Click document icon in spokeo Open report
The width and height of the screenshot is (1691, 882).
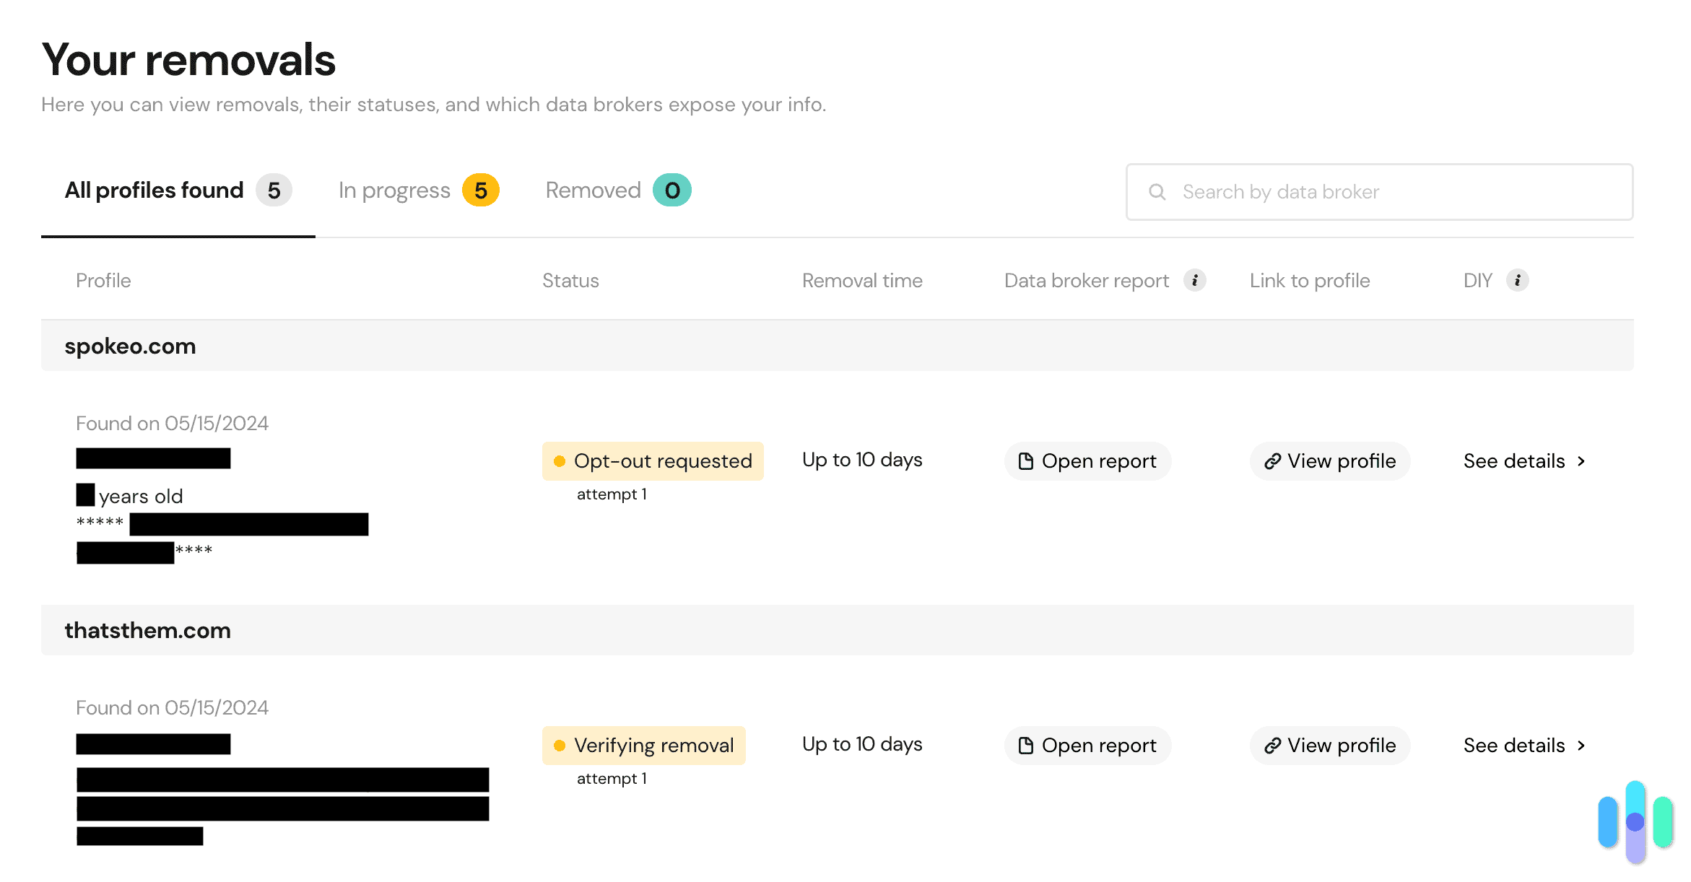coord(1025,461)
